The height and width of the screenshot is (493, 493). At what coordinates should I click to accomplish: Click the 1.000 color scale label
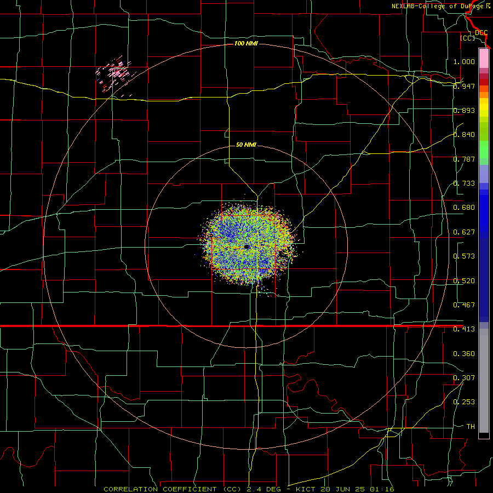click(464, 61)
